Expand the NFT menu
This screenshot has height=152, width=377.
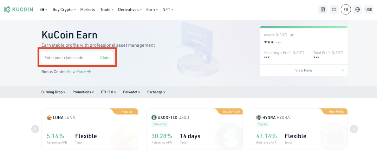click(x=168, y=9)
